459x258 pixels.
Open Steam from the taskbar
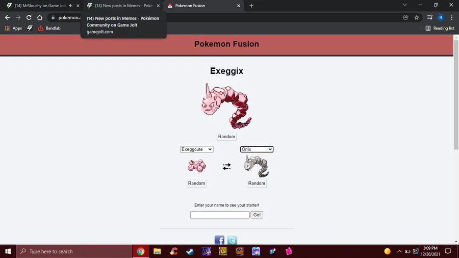point(190,251)
